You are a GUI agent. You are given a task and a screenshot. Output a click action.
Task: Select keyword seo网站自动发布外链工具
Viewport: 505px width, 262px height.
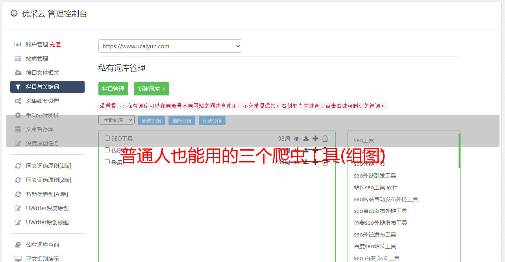(386, 199)
